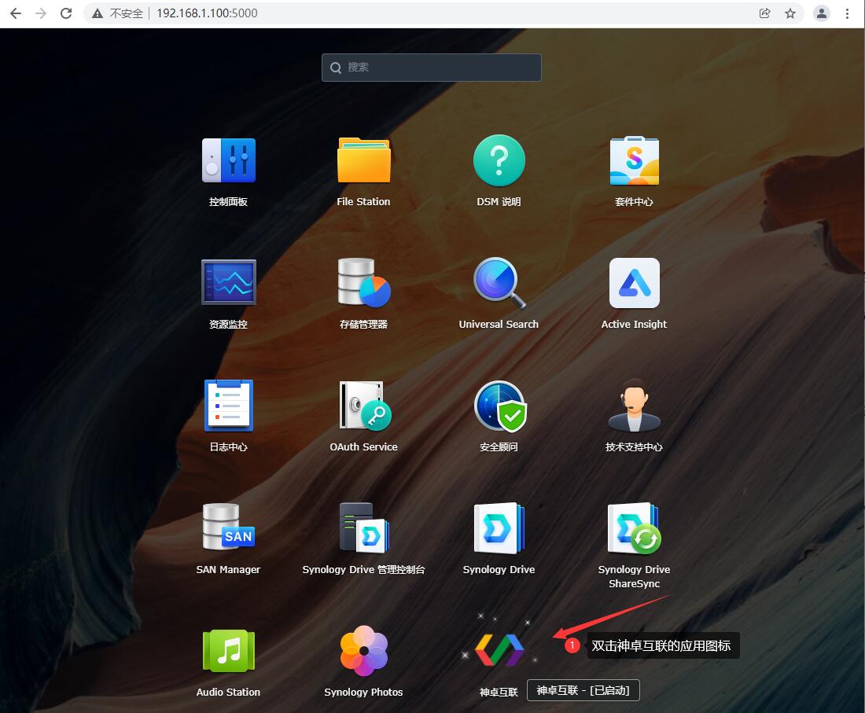The height and width of the screenshot is (713, 865).
Task: Click the 不安全 site security indicator
Action: pyautogui.click(x=117, y=13)
